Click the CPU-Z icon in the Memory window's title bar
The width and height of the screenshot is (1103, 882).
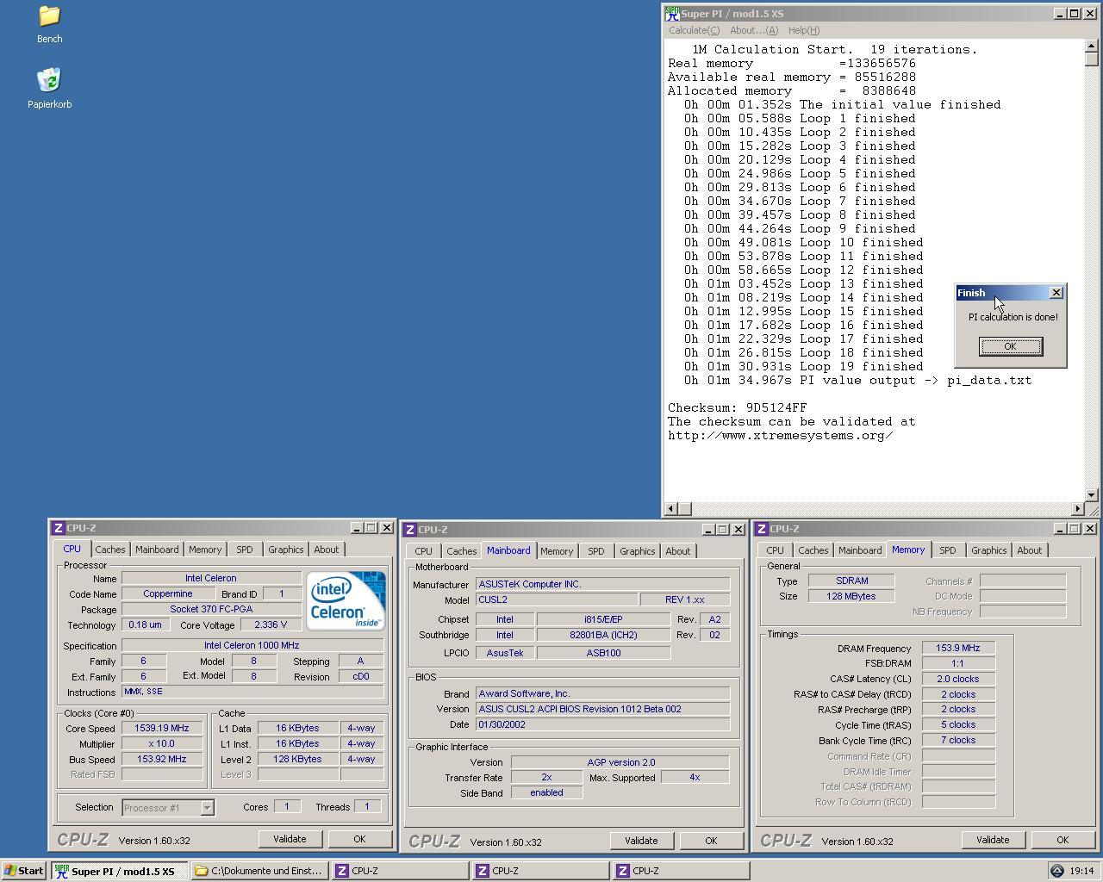(762, 529)
